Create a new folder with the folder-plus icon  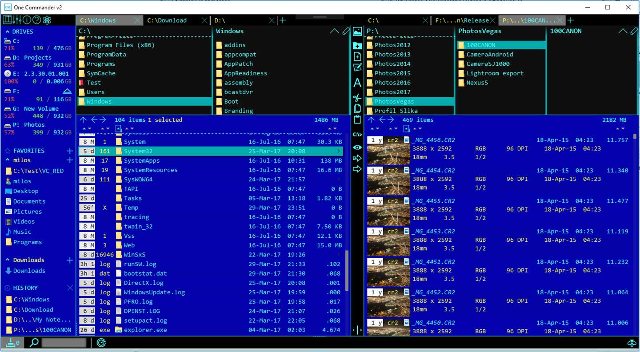coord(357,45)
